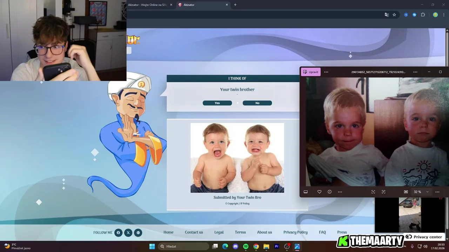449x252 pixels.
Task: Open the Terms footer link
Action: click(240, 232)
